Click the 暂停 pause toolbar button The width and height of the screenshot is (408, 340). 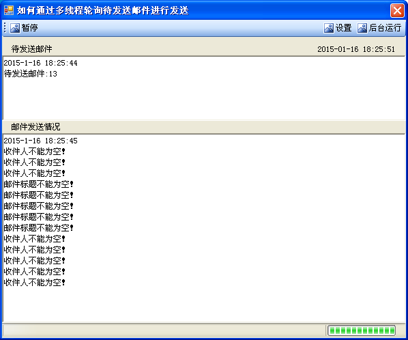pyautogui.click(x=24, y=28)
